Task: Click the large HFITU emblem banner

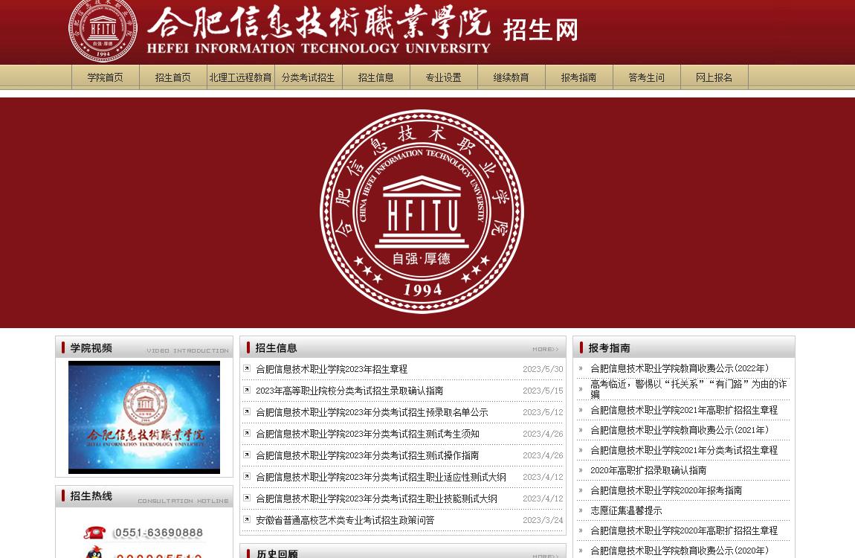Action: (422, 211)
